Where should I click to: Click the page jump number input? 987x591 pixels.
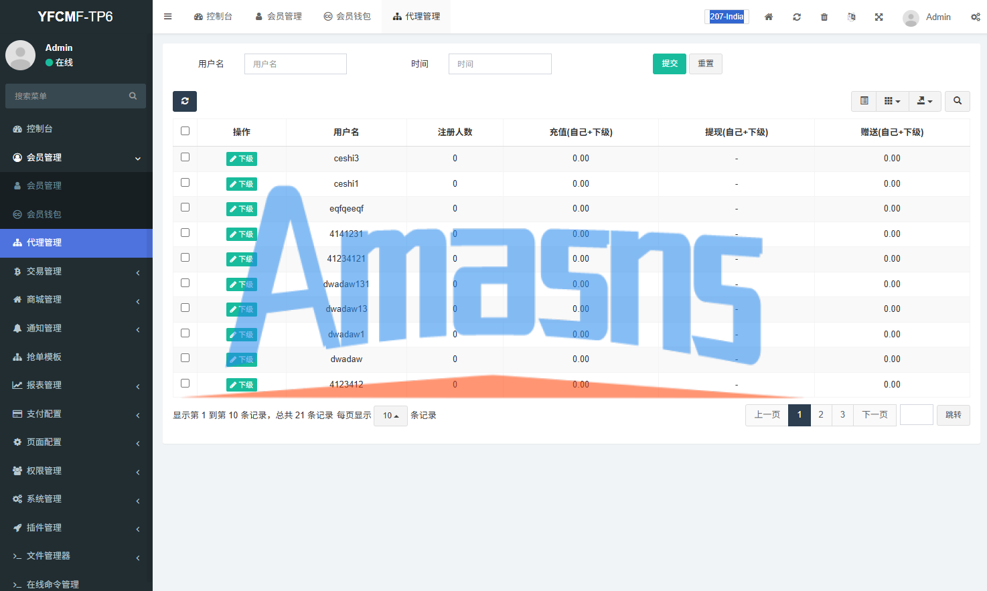click(x=917, y=415)
